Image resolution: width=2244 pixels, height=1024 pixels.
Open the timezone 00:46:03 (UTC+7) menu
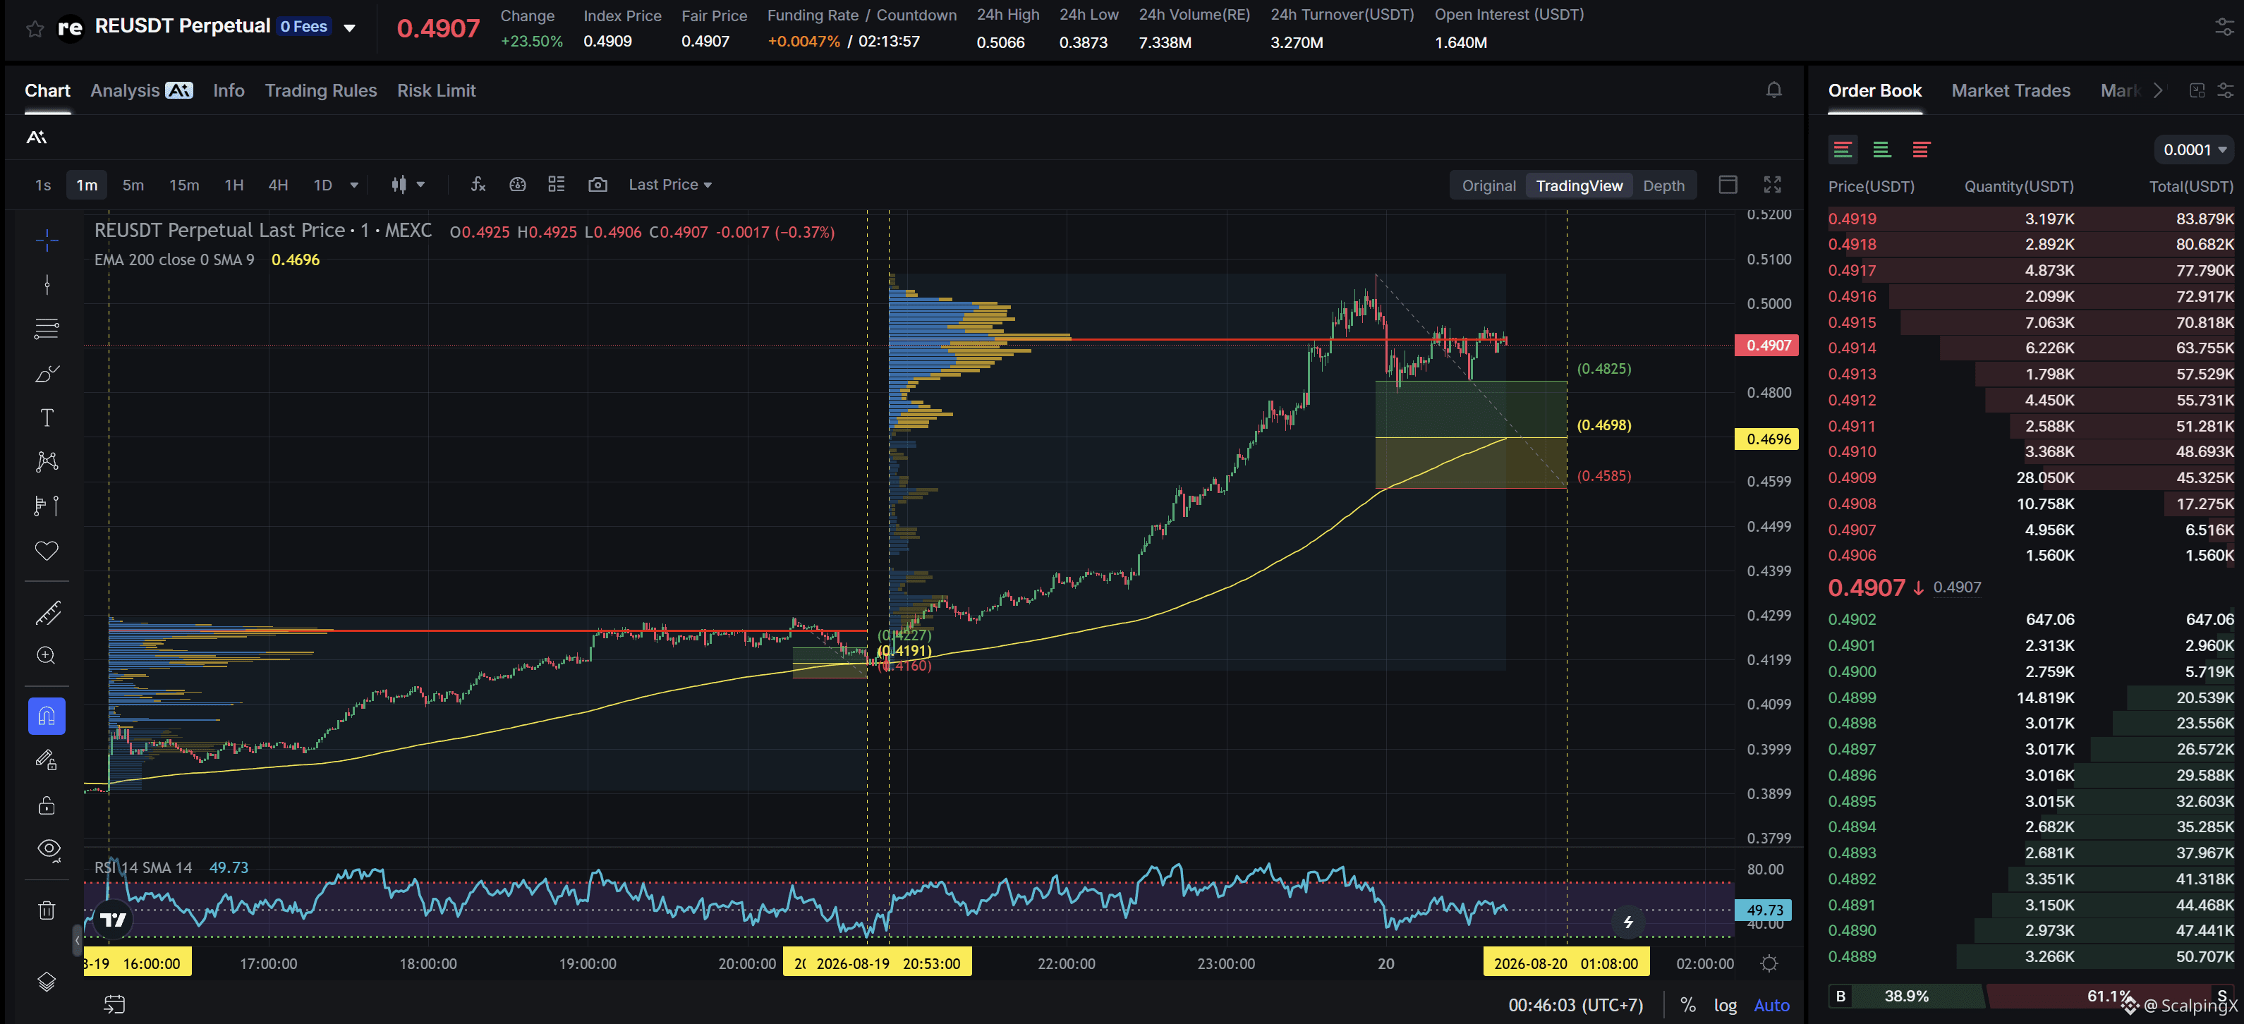pyautogui.click(x=1576, y=1005)
